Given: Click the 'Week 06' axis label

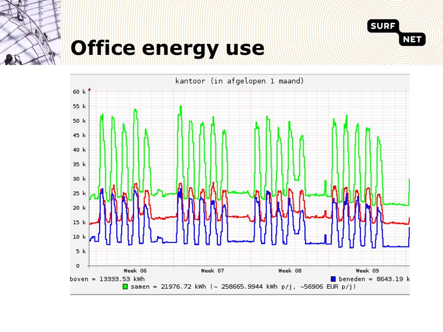Looking at the screenshot, I should [x=135, y=271].
